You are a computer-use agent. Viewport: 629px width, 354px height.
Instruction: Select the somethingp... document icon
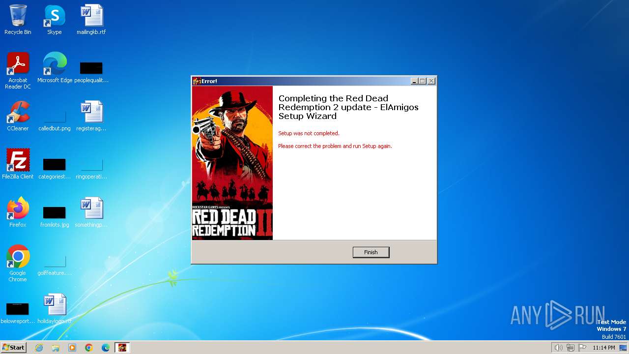[91, 212]
